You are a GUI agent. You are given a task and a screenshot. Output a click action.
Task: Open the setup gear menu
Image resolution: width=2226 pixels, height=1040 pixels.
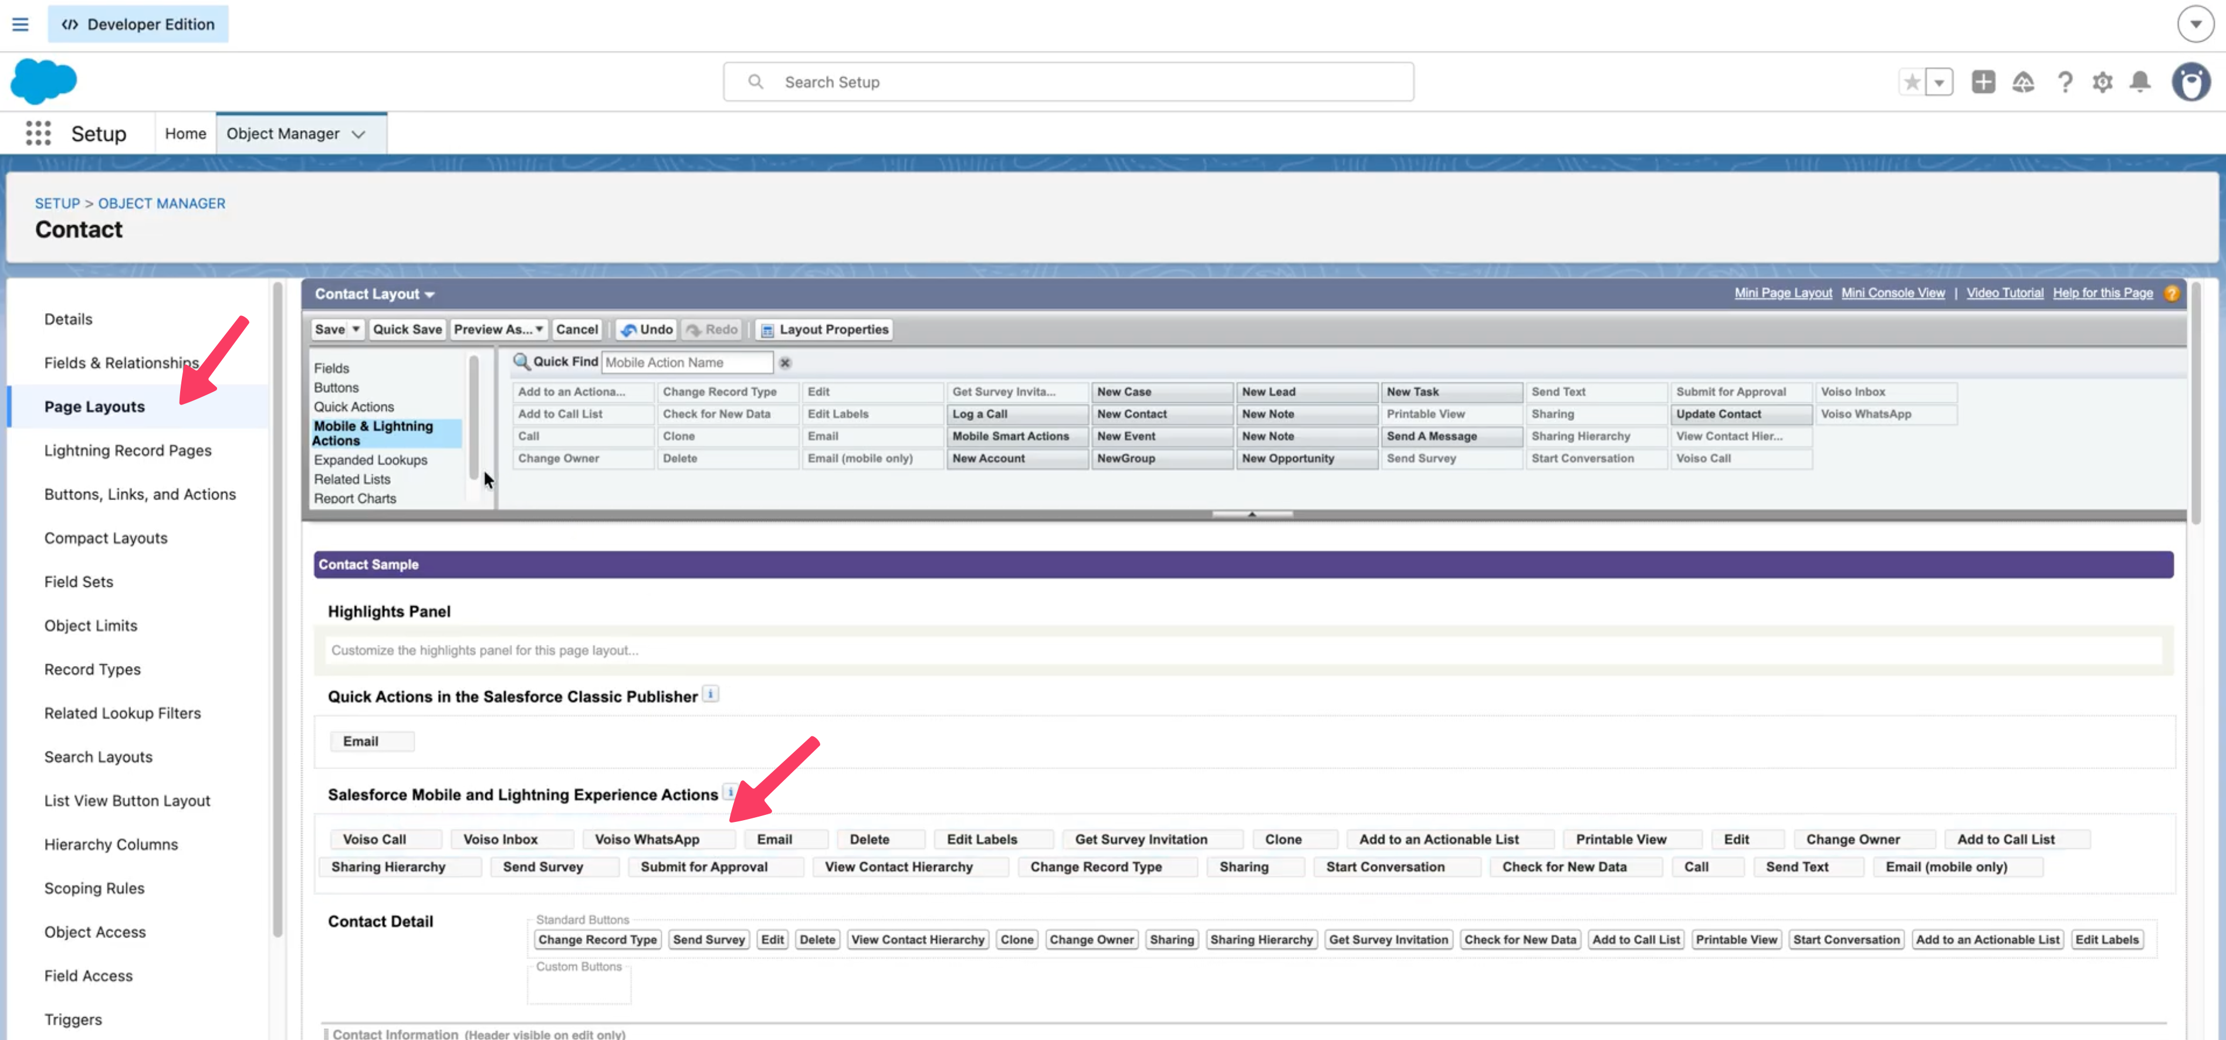click(x=2102, y=82)
